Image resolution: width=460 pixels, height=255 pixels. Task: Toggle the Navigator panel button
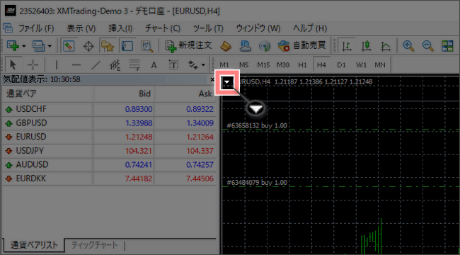tap(107, 46)
